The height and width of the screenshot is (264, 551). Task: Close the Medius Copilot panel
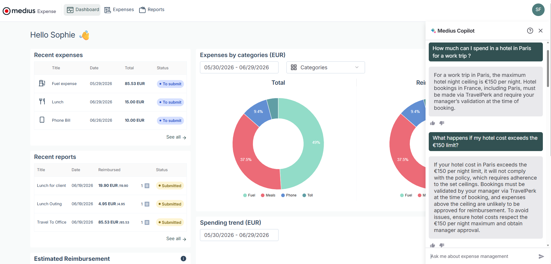(541, 31)
